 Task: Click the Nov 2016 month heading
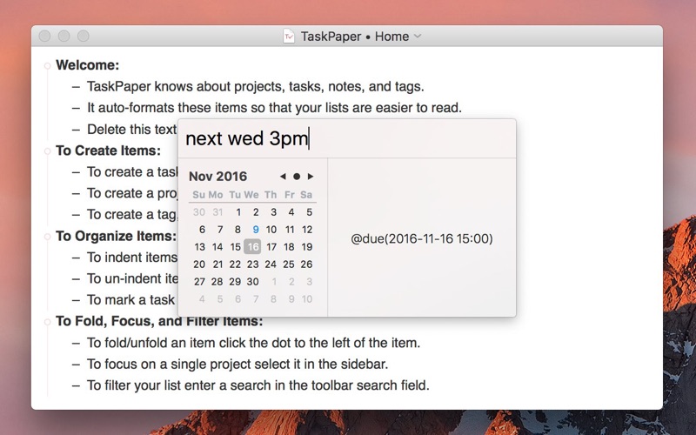point(217,177)
